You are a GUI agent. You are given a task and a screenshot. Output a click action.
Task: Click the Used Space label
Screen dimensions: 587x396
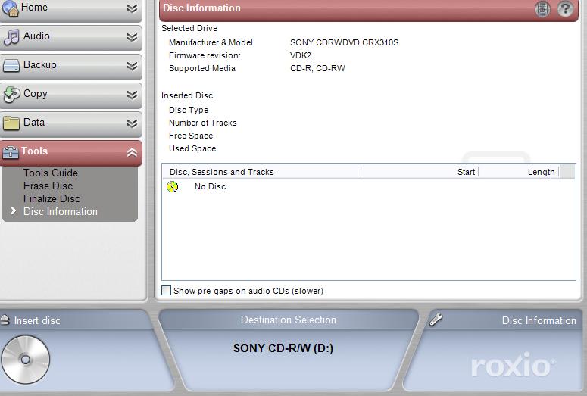coord(192,148)
